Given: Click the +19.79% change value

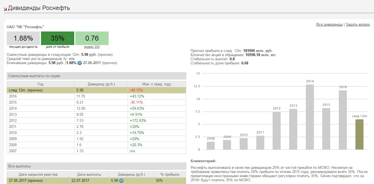Looking at the screenshot, I should point(137,133).
